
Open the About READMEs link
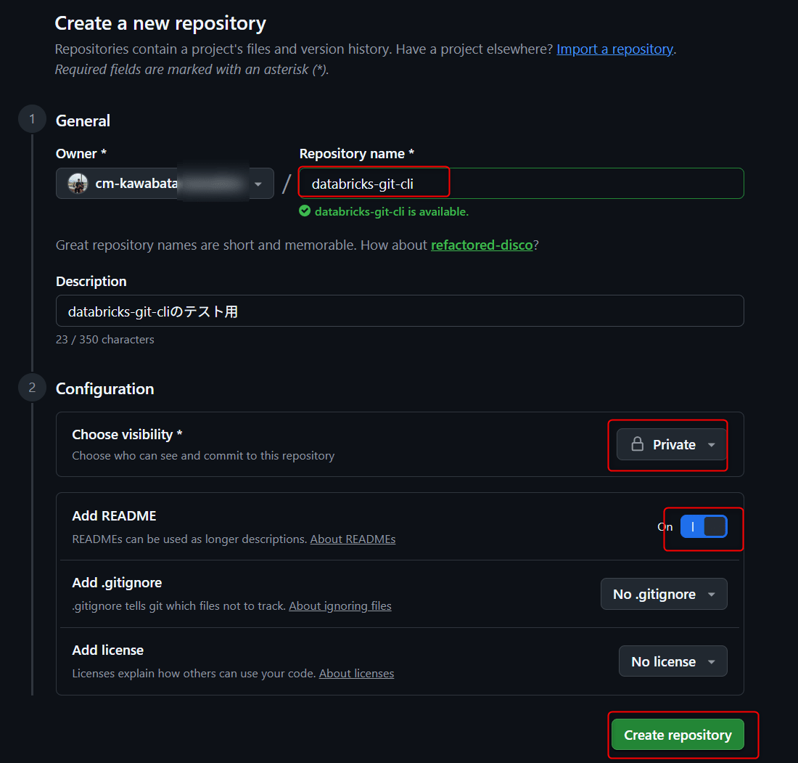[353, 539]
